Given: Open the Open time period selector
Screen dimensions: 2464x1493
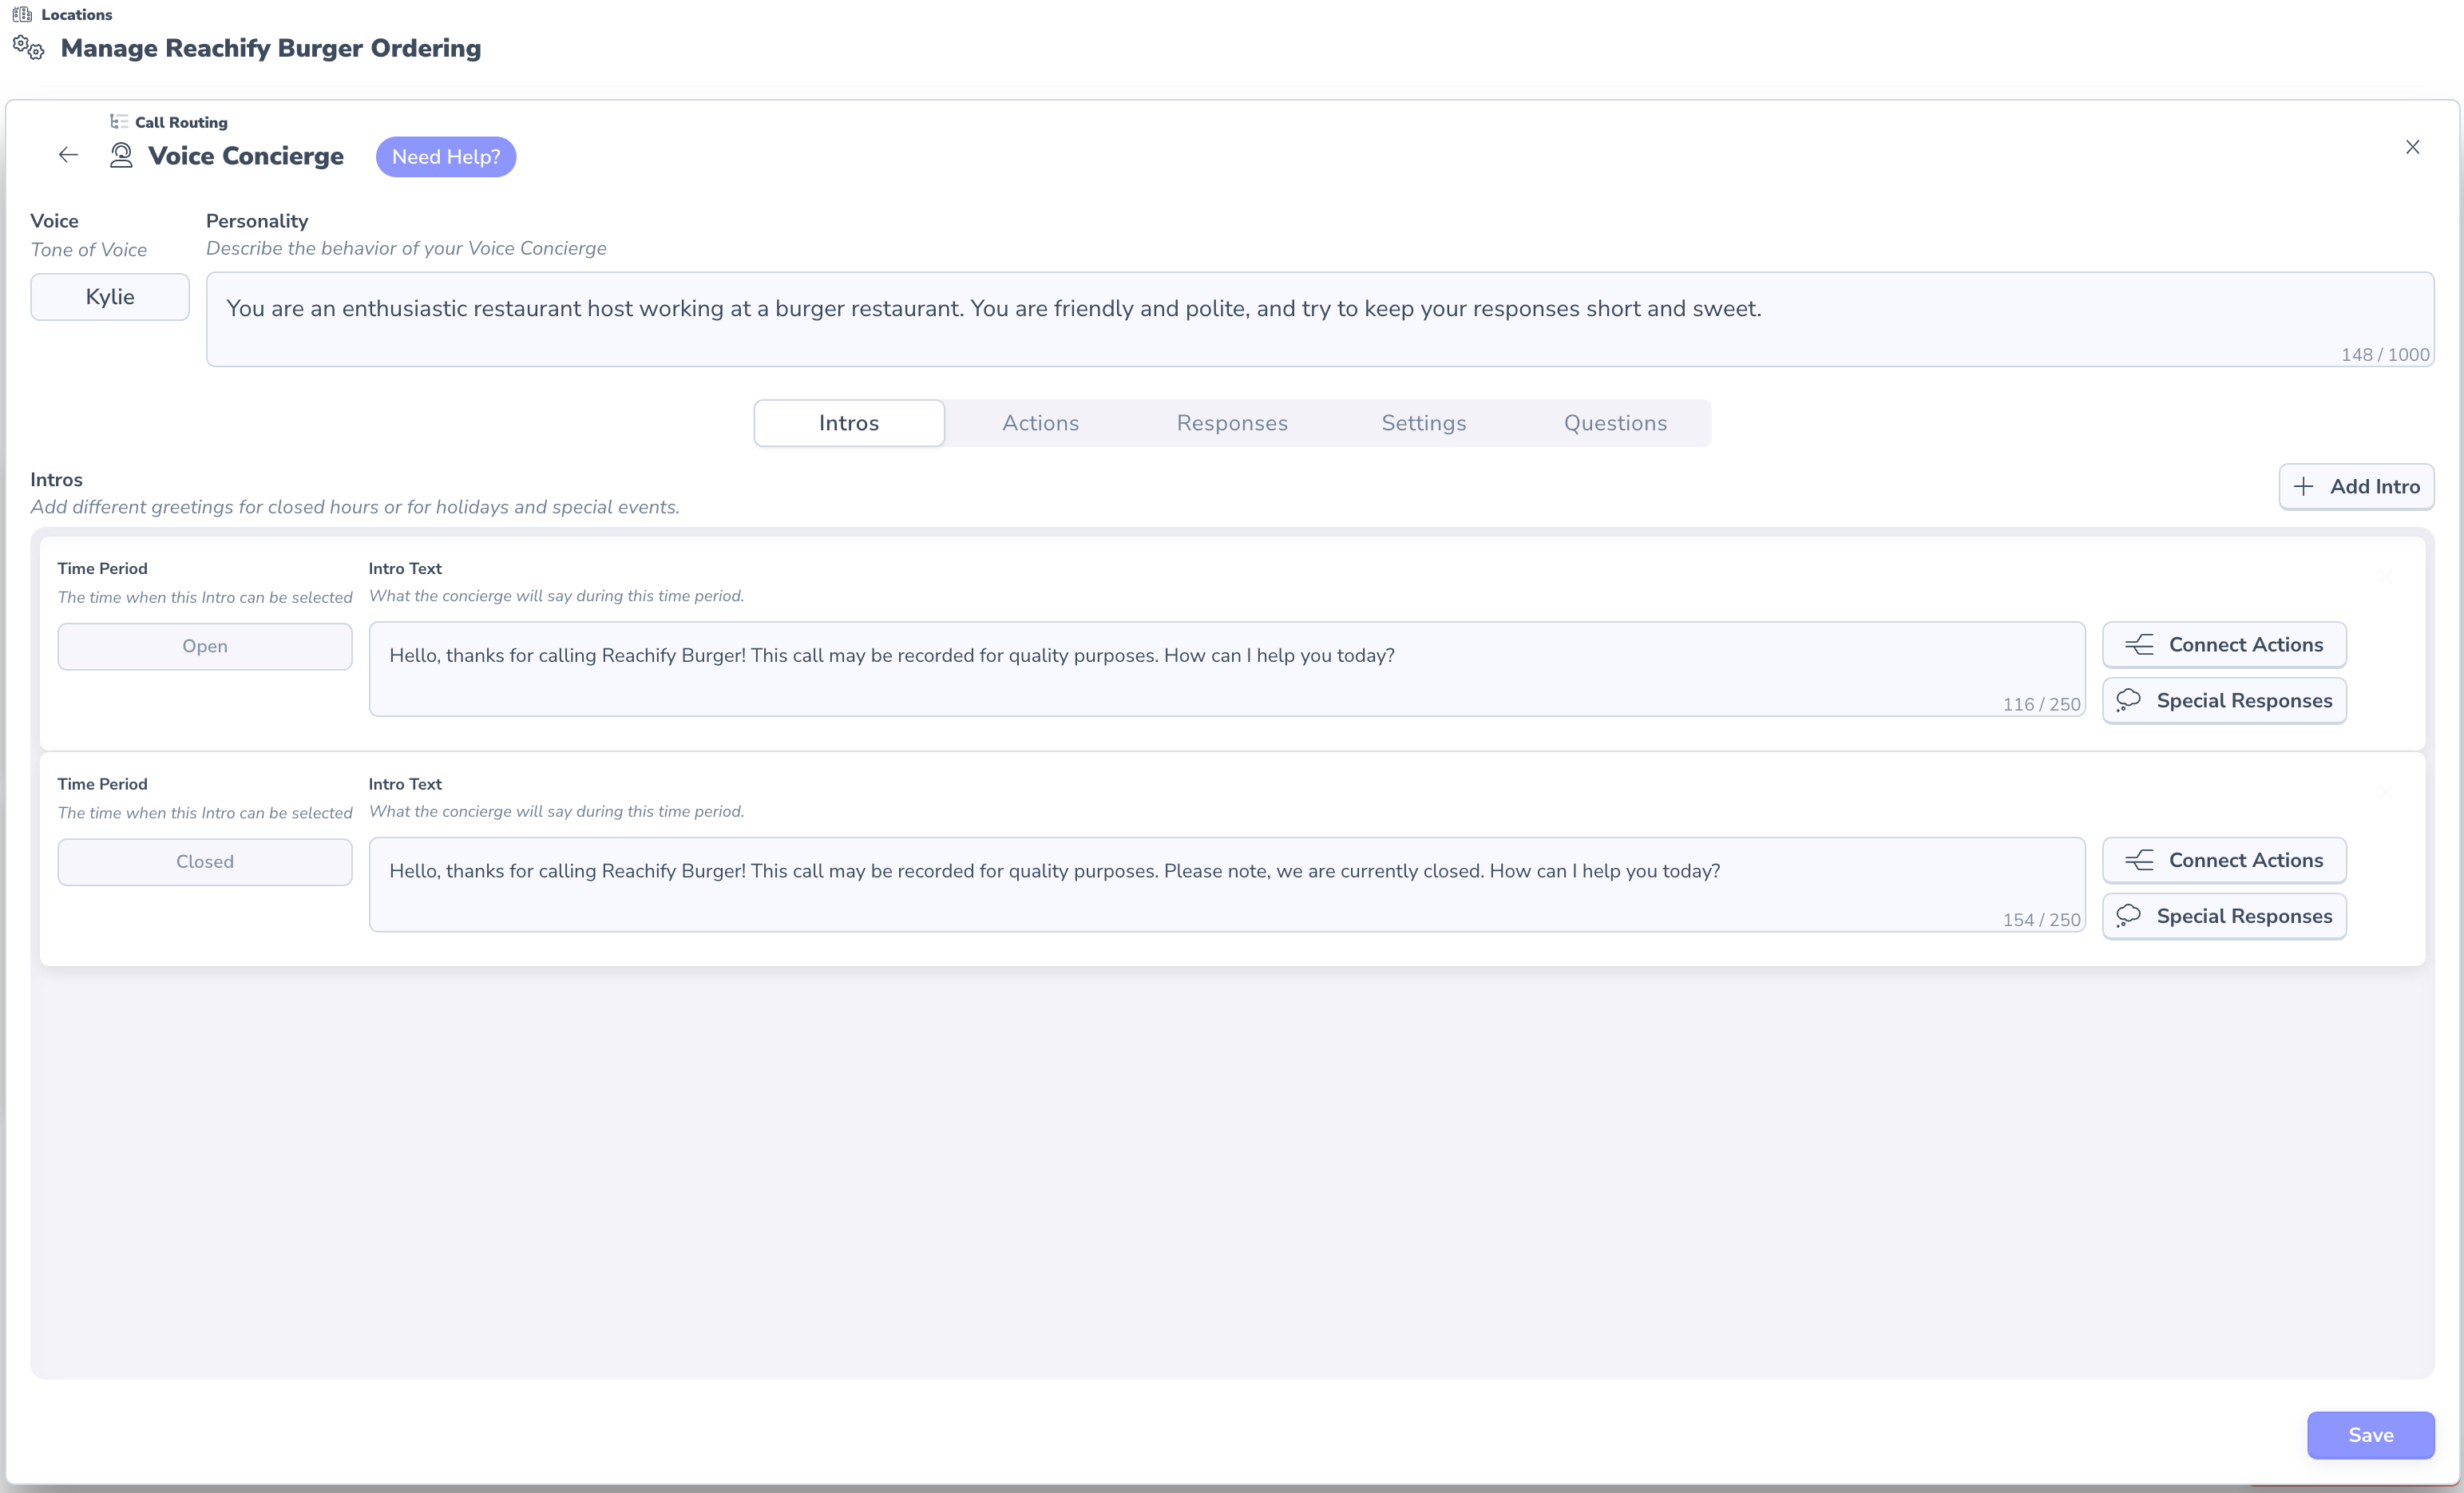Looking at the screenshot, I should (205, 647).
